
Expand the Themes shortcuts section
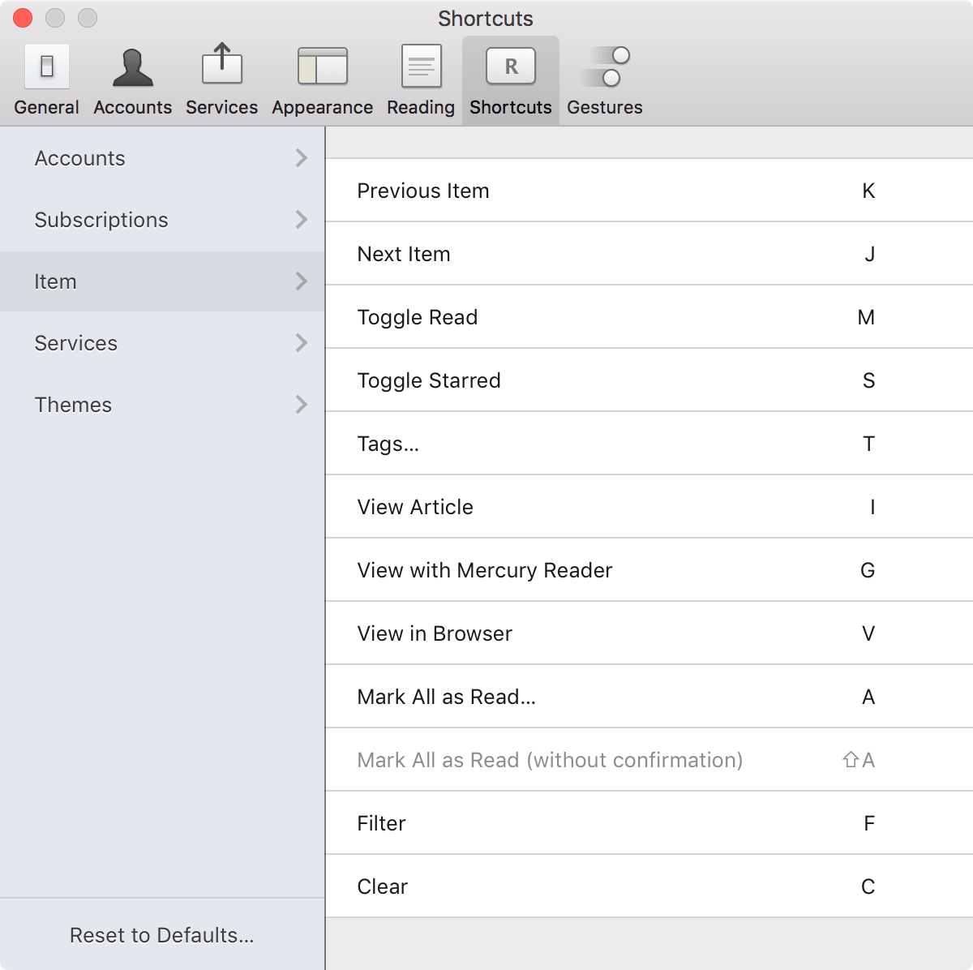tap(162, 405)
